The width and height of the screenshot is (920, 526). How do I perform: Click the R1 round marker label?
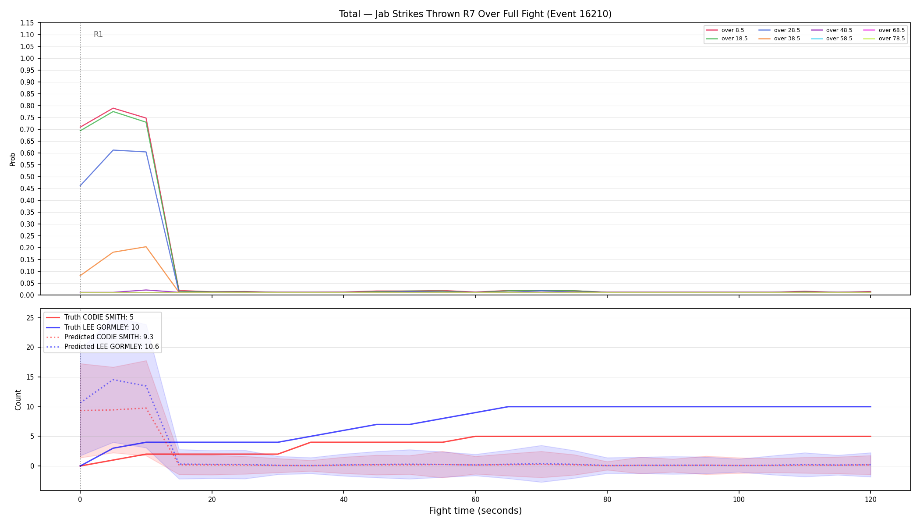[x=98, y=34]
